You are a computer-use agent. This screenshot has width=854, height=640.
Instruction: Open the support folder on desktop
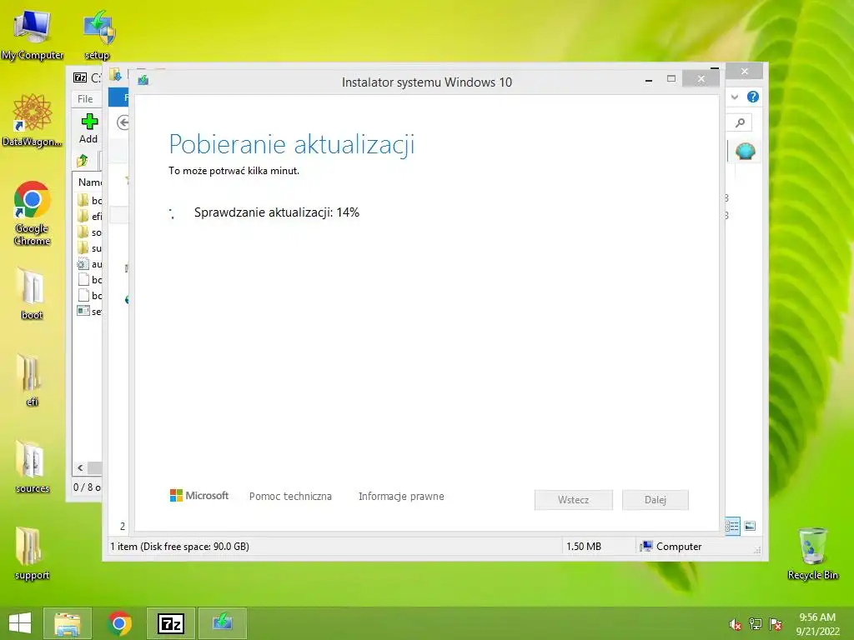pos(32,554)
